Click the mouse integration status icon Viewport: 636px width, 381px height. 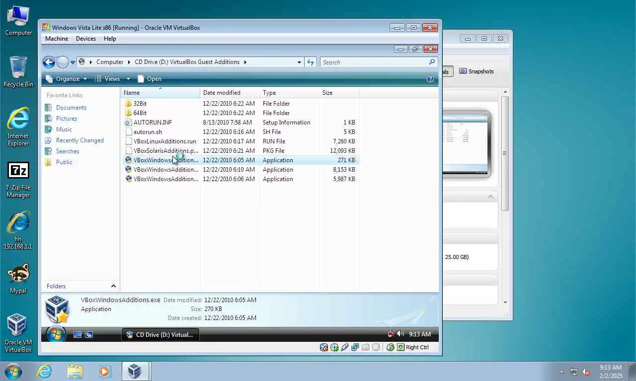[x=391, y=347]
